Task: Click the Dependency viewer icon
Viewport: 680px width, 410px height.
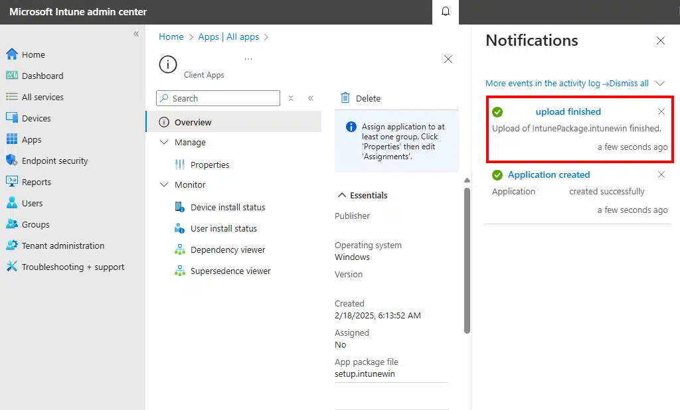Action: (x=179, y=249)
